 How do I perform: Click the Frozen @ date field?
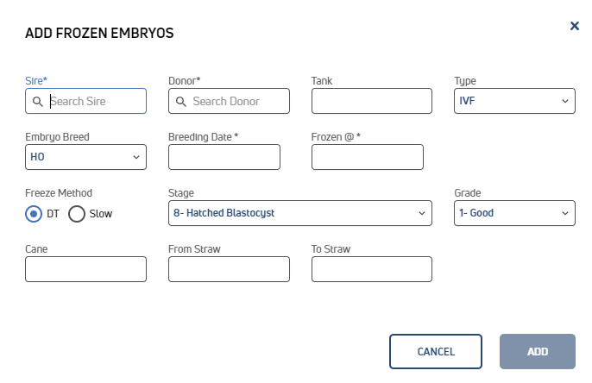368,157
